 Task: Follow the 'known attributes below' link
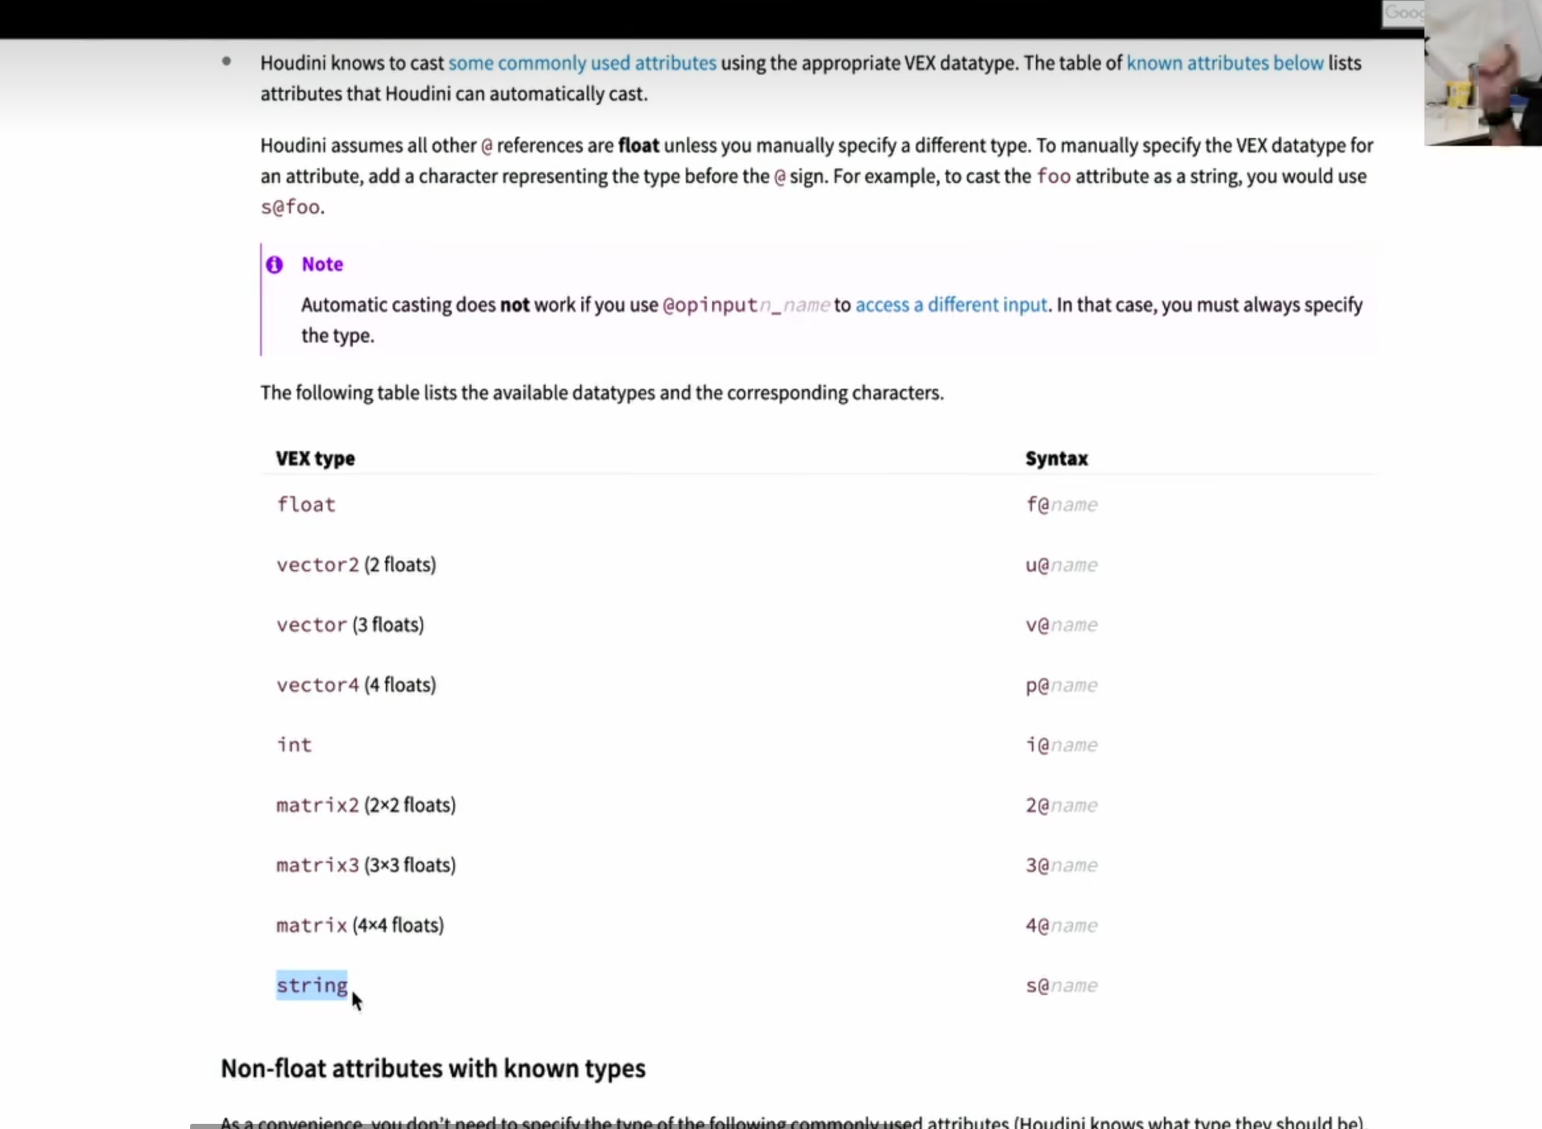tap(1225, 63)
